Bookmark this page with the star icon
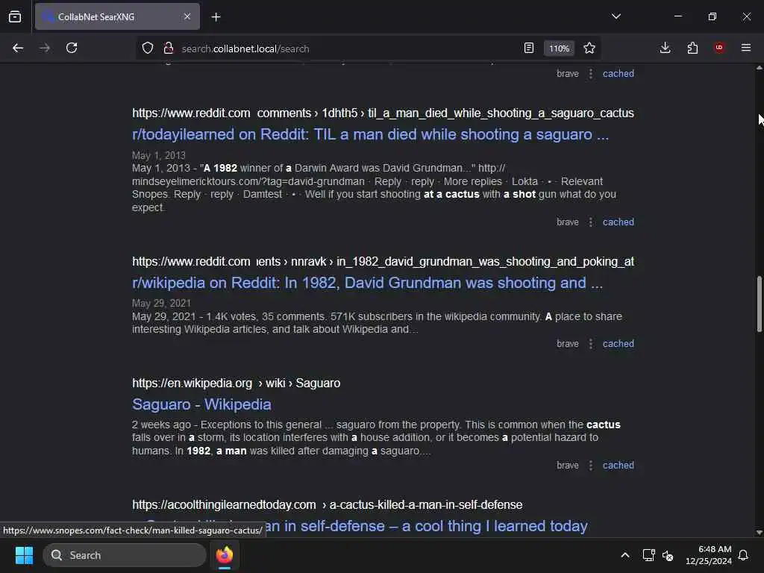The image size is (764, 573). (589, 48)
